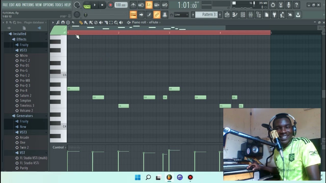Select the Pro-Q 3 plugin in browser
Image resolution: width=326 pixels, height=183 pixels.
(x=25, y=86)
